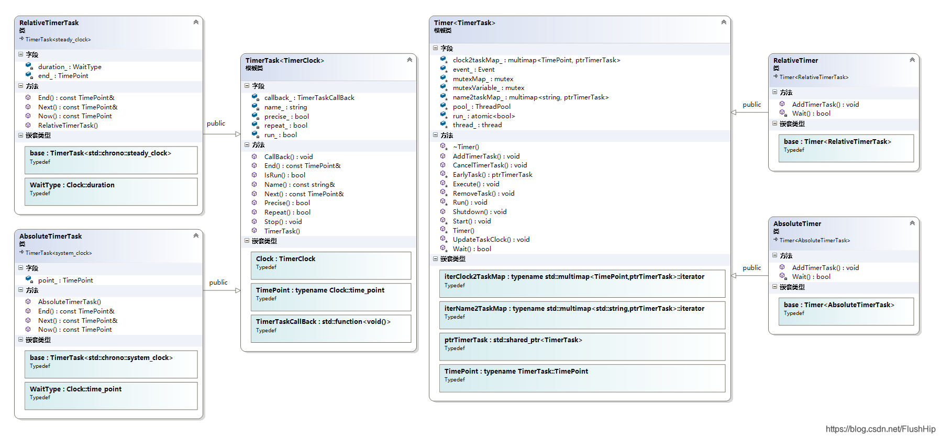Click the Wait() : bool icon in AbsoluteTimer
941x439 pixels.
pos(783,276)
